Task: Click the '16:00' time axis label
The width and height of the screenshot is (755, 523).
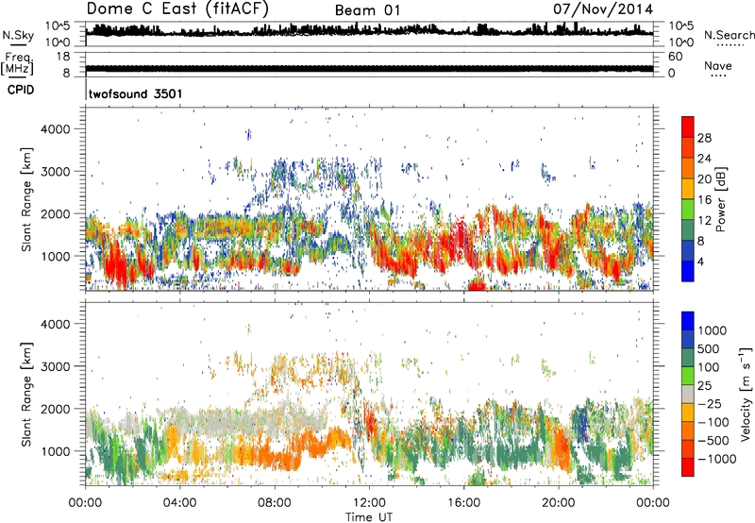Action: coord(463,503)
